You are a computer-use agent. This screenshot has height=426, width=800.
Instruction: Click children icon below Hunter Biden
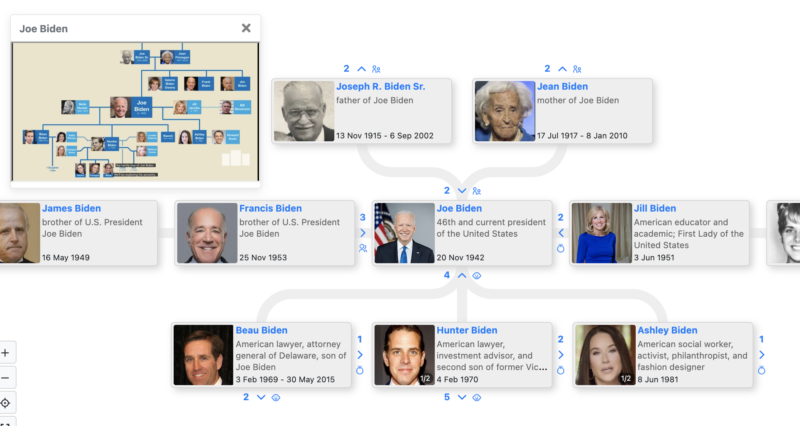476,398
